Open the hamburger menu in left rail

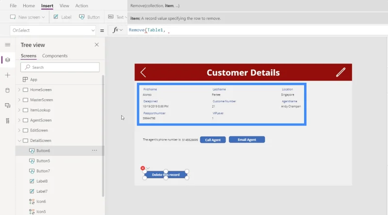pyautogui.click(x=8, y=45)
